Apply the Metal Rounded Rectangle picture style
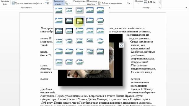This screenshot has width=189, height=106. coord(69,62)
